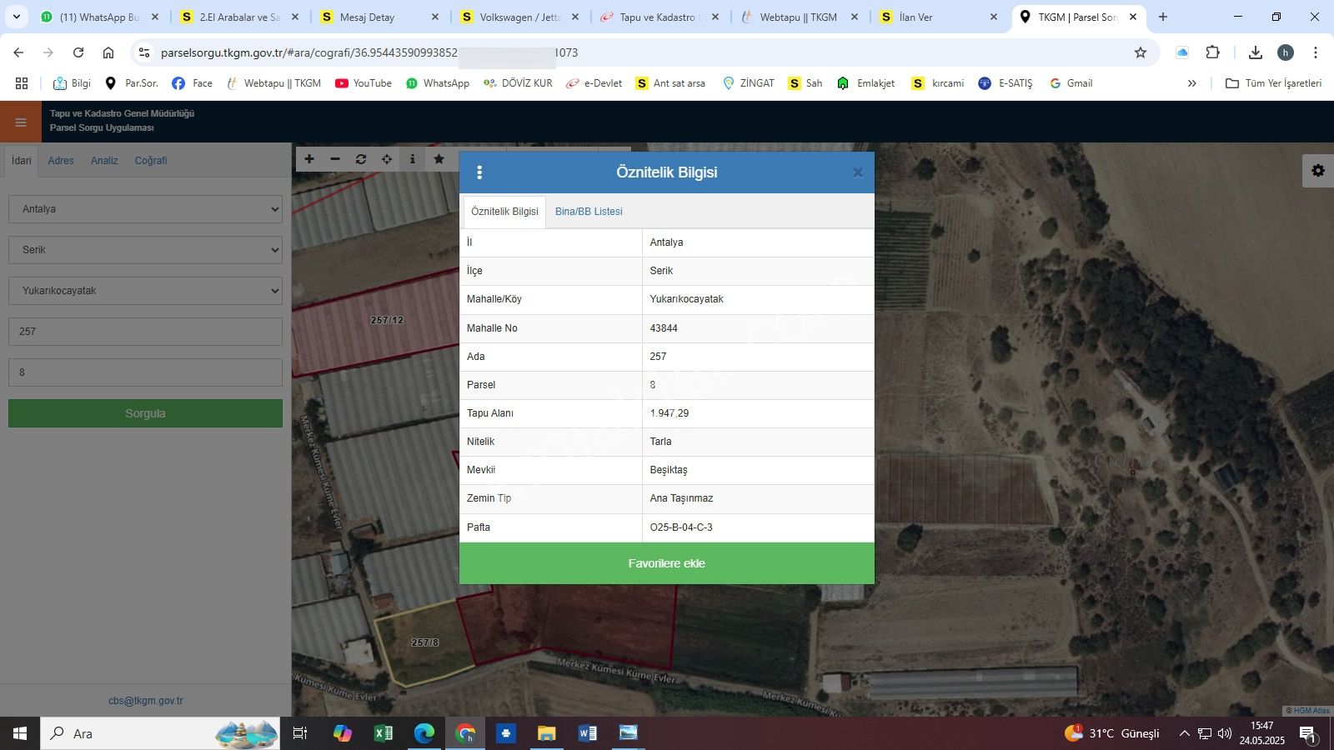Click the refresh map tool icon
1334x750 pixels.
pyautogui.click(x=361, y=159)
